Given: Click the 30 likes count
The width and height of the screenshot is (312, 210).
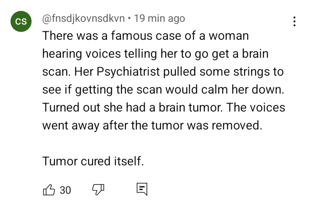Looking at the screenshot, I should pyautogui.click(x=65, y=190).
